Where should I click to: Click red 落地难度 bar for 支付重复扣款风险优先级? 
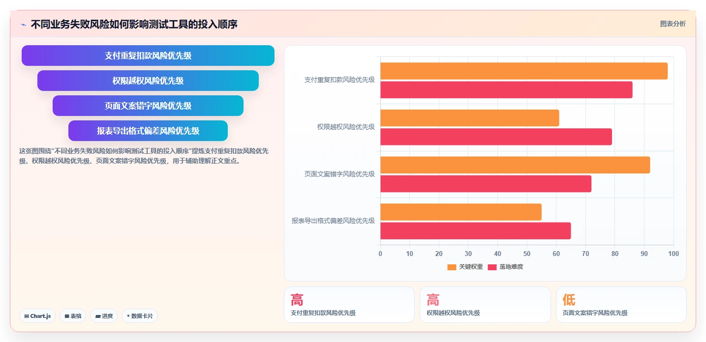coord(506,90)
